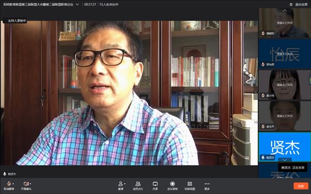This screenshot has width=311, height=194.
Task: Open camera options arrow beside 开摄像头
Action: click(31, 184)
